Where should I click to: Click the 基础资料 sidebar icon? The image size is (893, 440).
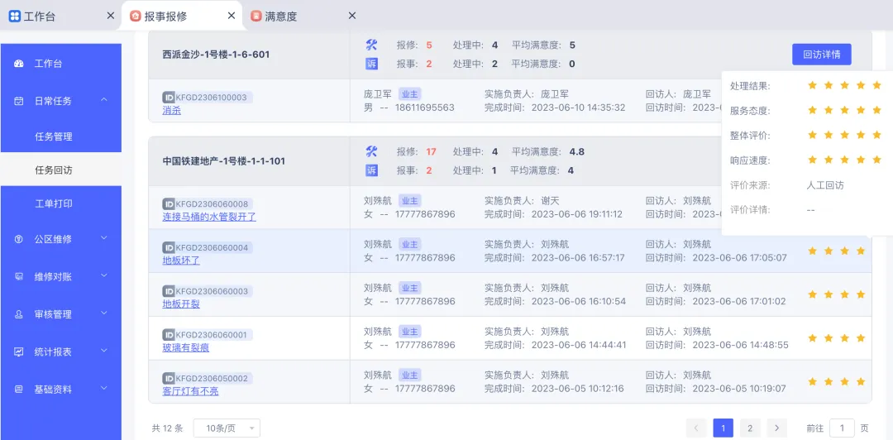point(19,390)
